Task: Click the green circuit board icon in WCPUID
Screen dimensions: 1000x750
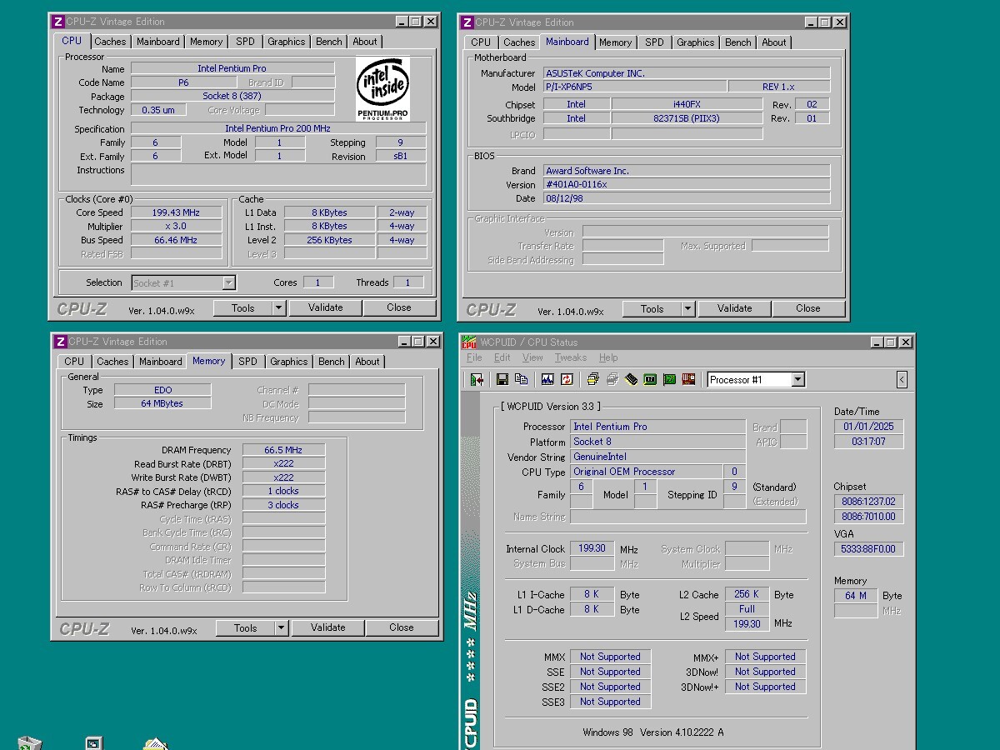Action: (x=669, y=380)
